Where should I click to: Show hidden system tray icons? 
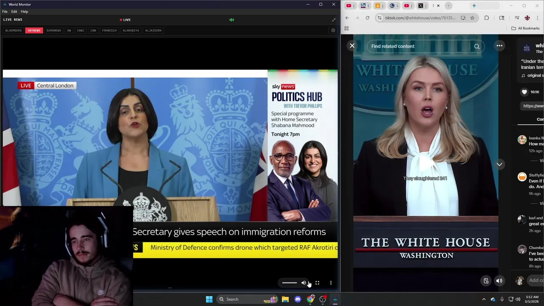[x=484, y=299]
